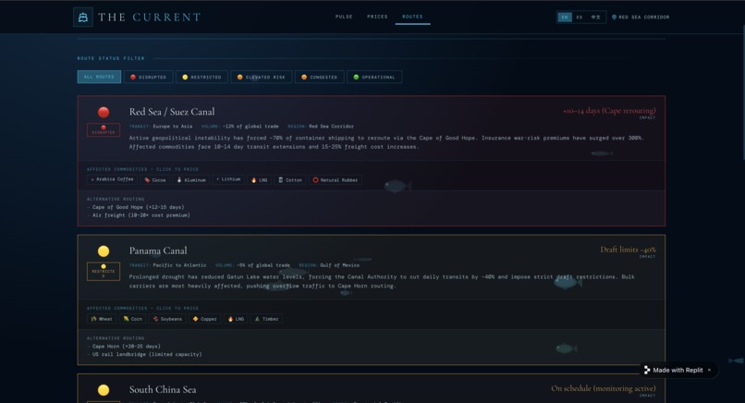Click 'Pacific to Atlantic' transit value
Viewport: 745px width, 403px height.
pyautogui.click(x=179, y=265)
